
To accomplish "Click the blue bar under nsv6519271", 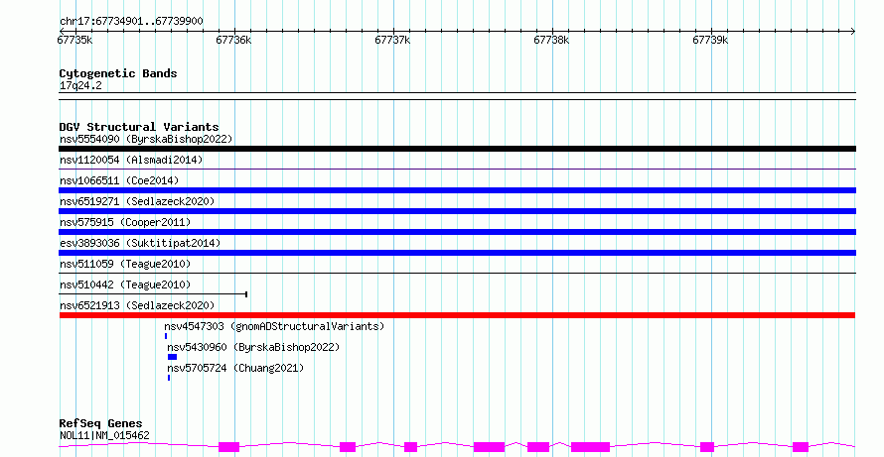I will click(457, 211).
